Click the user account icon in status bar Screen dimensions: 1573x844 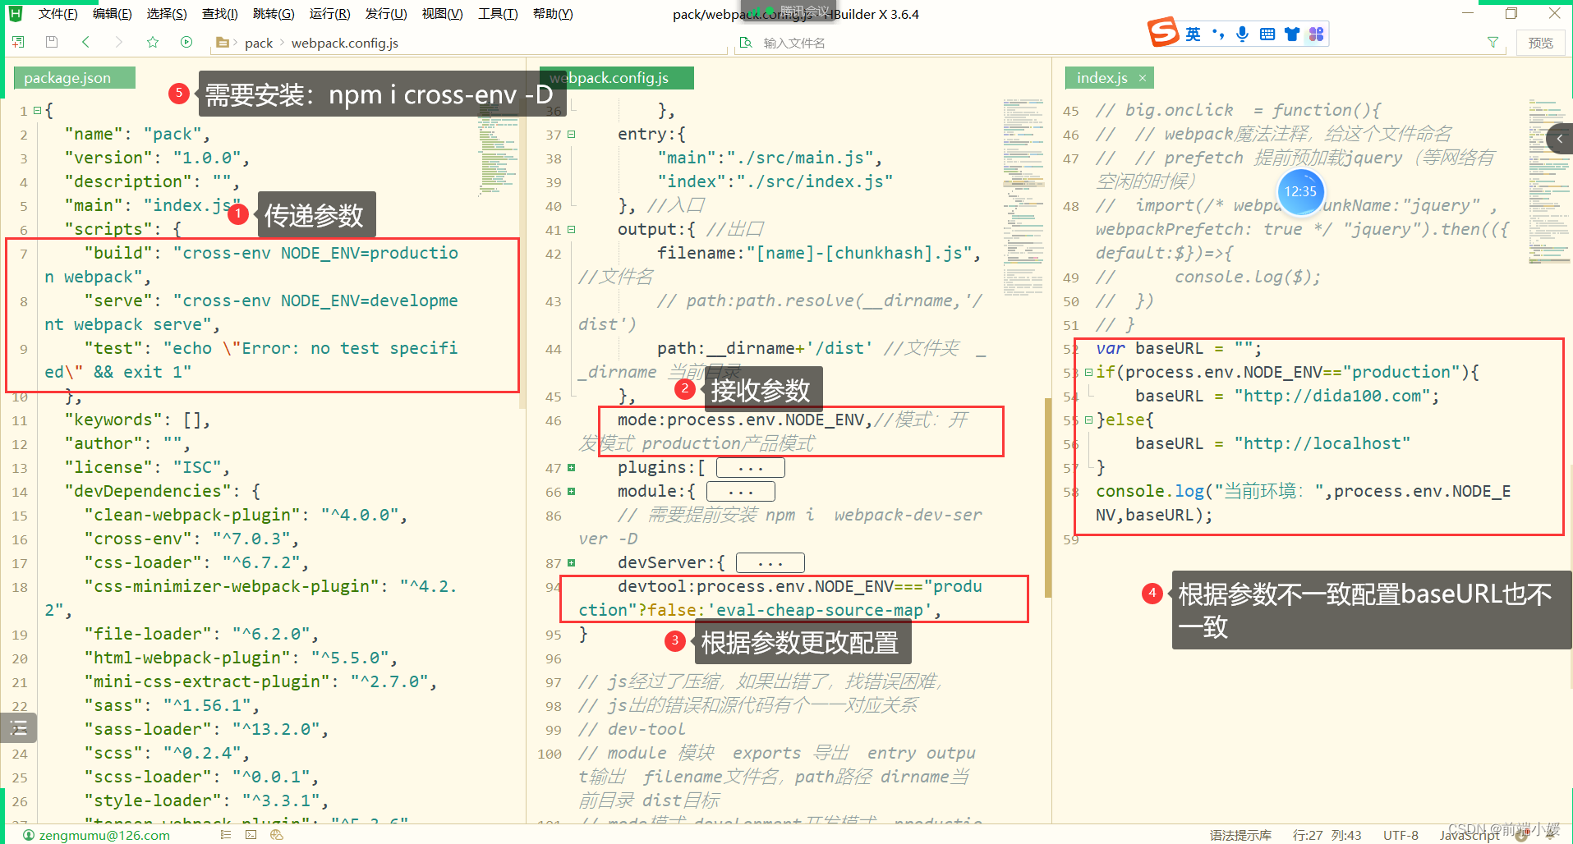coord(29,835)
